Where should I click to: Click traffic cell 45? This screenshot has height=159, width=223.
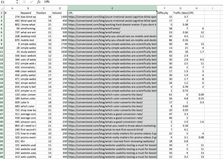[x=180, y=44]
